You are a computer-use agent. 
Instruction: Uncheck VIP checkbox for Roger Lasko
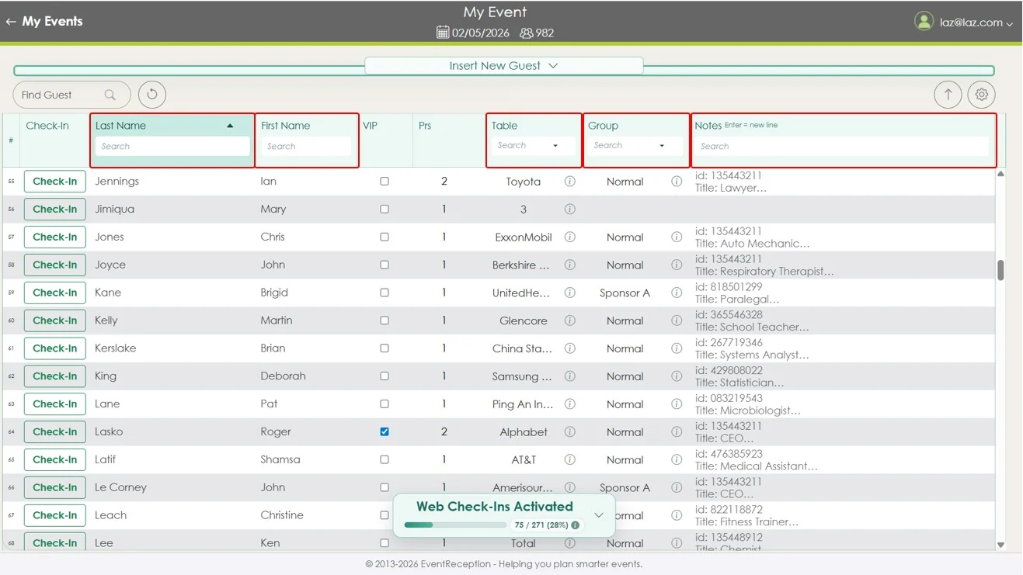click(x=384, y=431)
